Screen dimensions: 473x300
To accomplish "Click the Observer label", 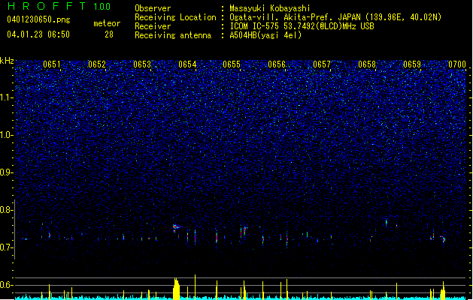I will (153, 8).
